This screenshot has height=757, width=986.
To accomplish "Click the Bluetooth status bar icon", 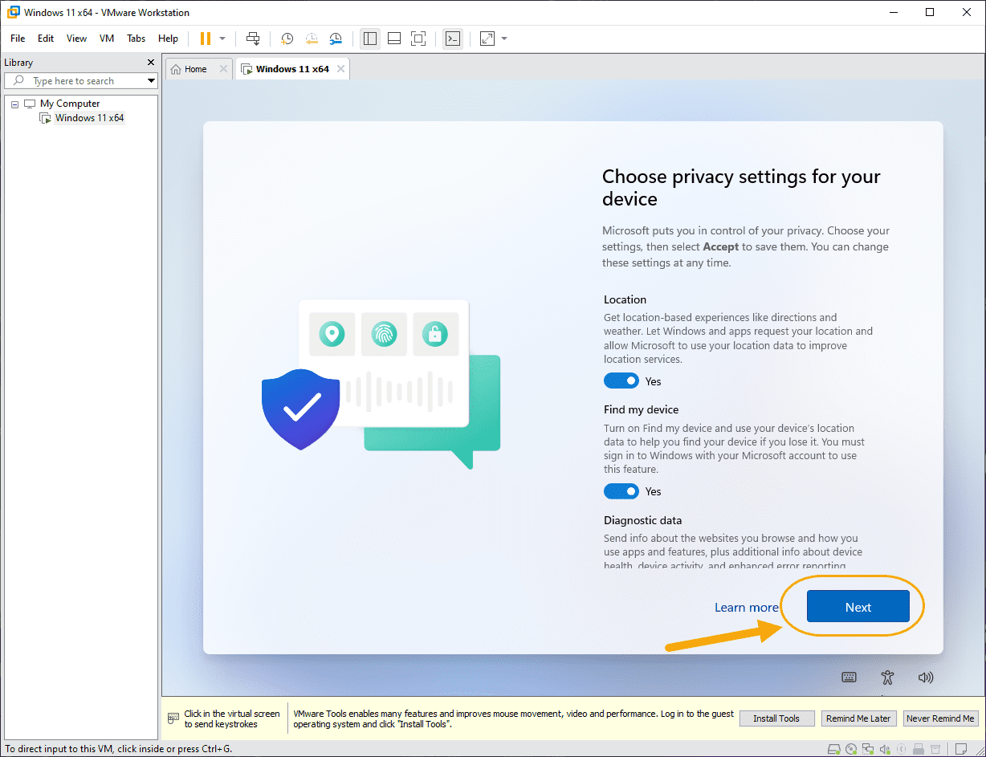I will 901,750.
